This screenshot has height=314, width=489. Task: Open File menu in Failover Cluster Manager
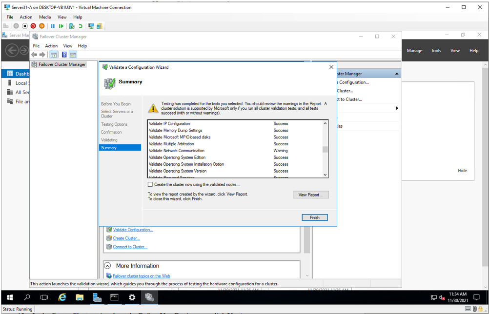tap(36, 46)
